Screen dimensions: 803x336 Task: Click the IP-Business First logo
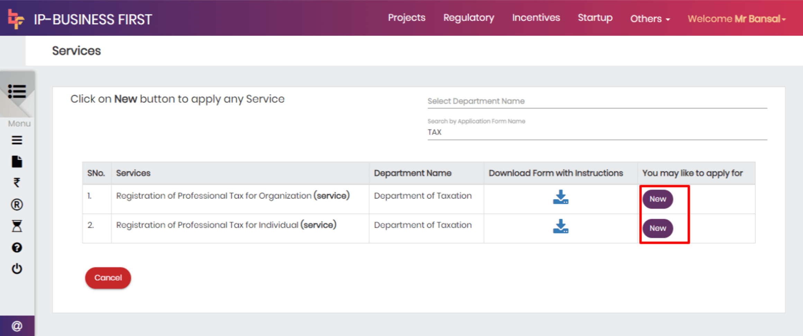point(16,19)
